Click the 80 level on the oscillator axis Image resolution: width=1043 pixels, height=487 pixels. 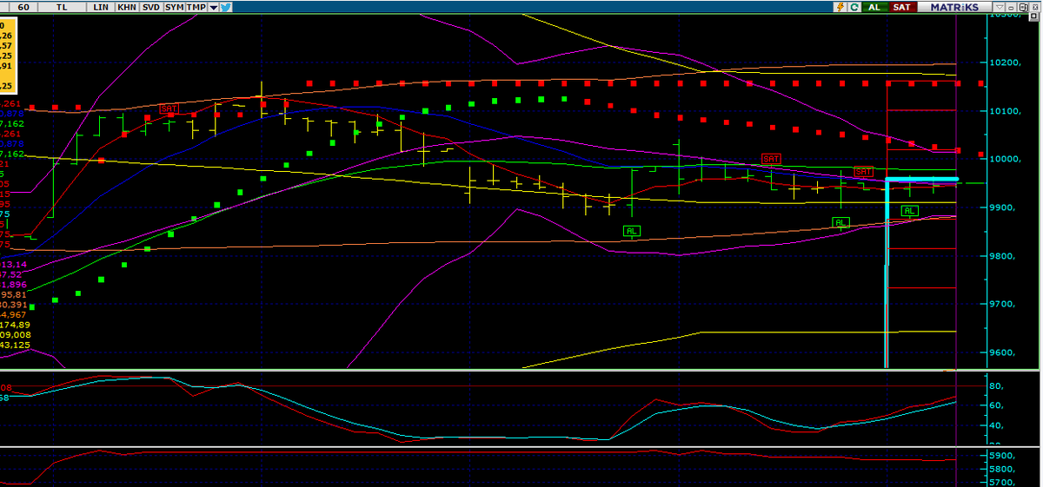(997, 385)
